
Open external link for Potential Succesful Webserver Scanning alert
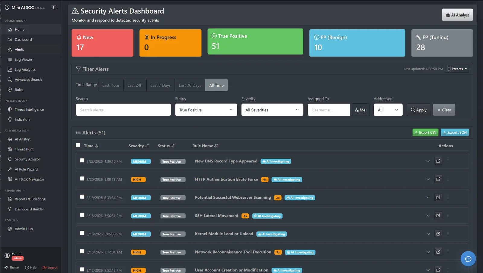(438, 197)
